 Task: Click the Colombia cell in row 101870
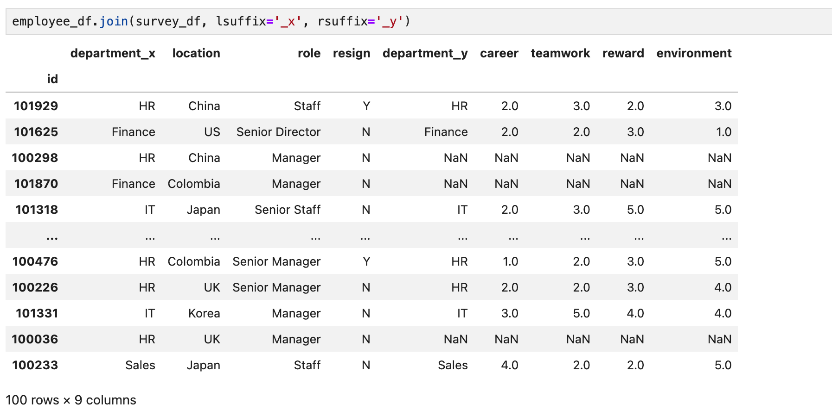(194, 184)
